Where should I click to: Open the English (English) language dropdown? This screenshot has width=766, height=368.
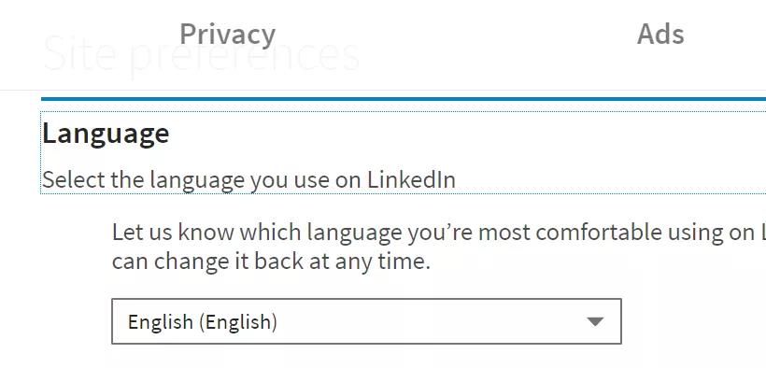click(x=366, y=321)
